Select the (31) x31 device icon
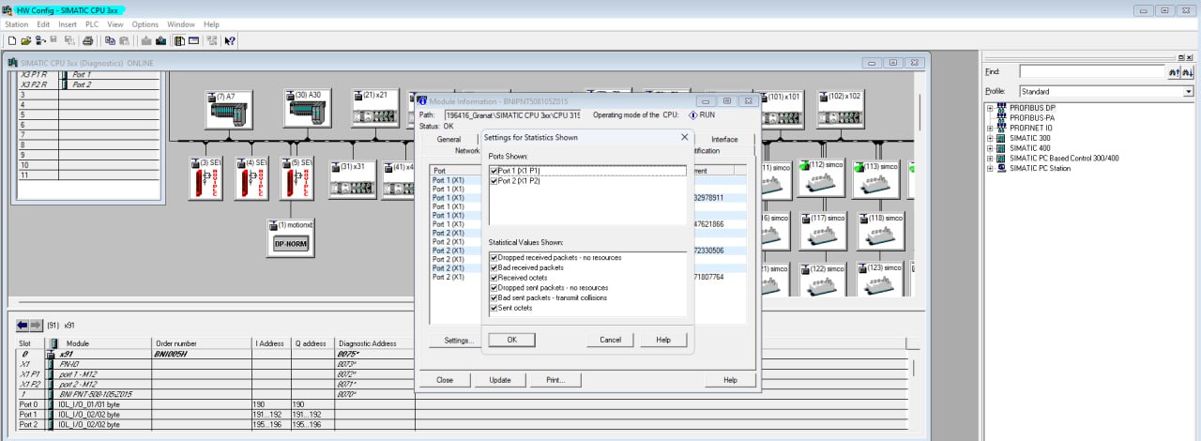Viewport: 1201px width, 441px height. point(352,178)
